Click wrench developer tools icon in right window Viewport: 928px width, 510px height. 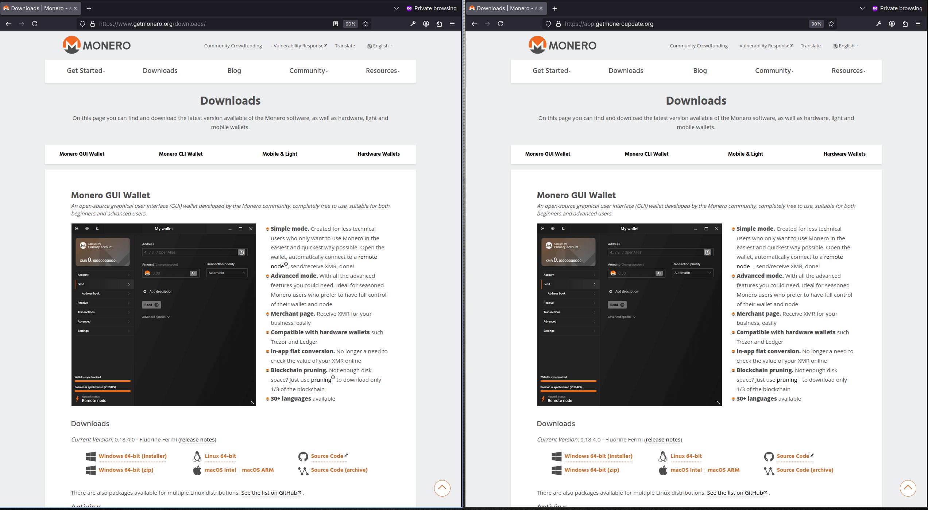click(878, 24)
